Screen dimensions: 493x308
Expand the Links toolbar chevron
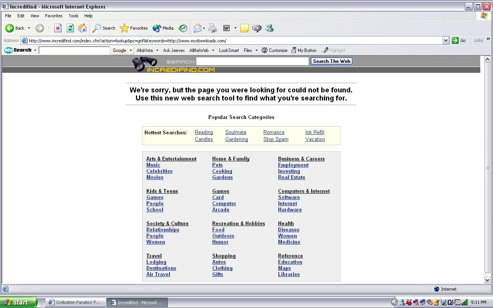pos(488,39)
